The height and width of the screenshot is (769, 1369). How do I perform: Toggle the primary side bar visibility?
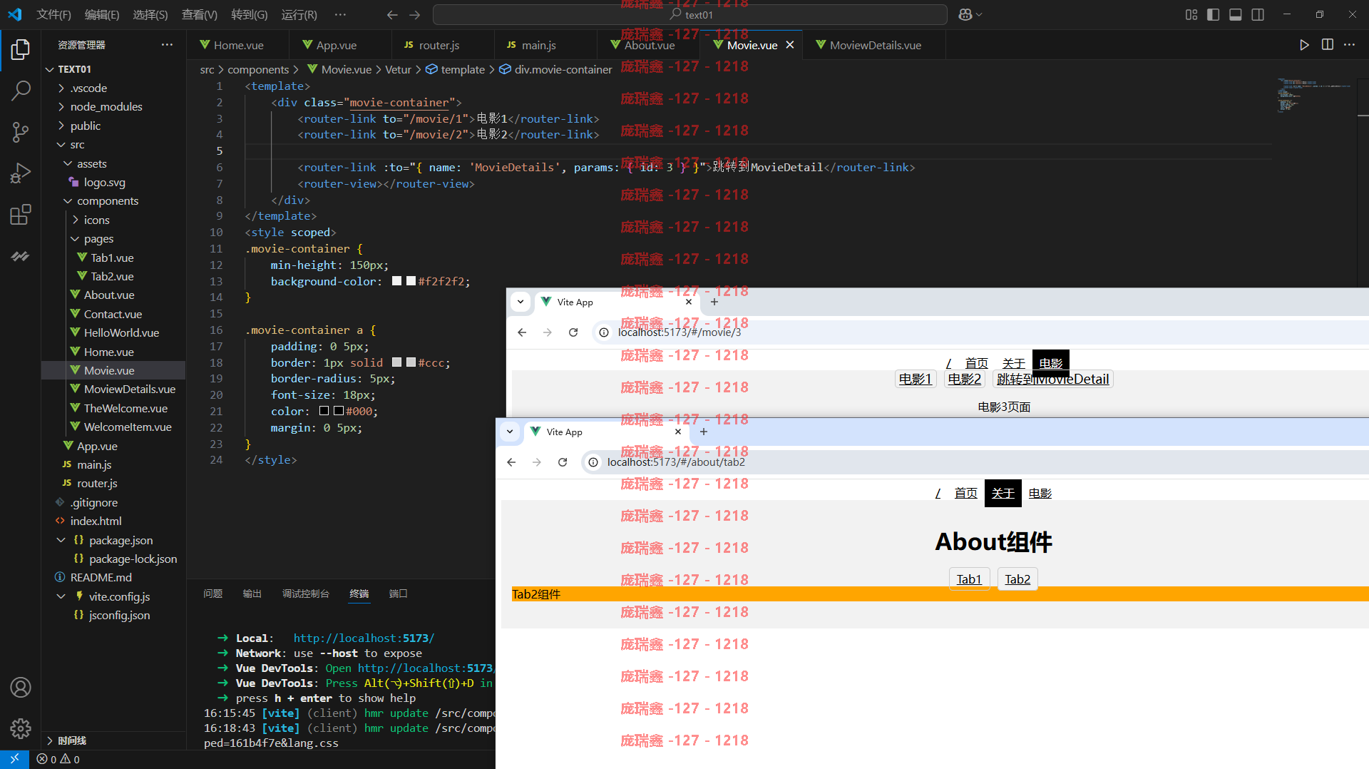pyautogui.click(x=1213, y=15)
